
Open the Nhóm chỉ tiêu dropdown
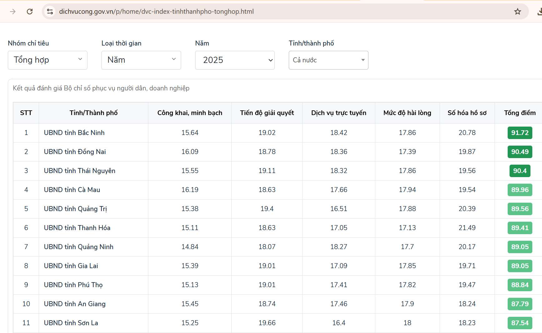47,60
